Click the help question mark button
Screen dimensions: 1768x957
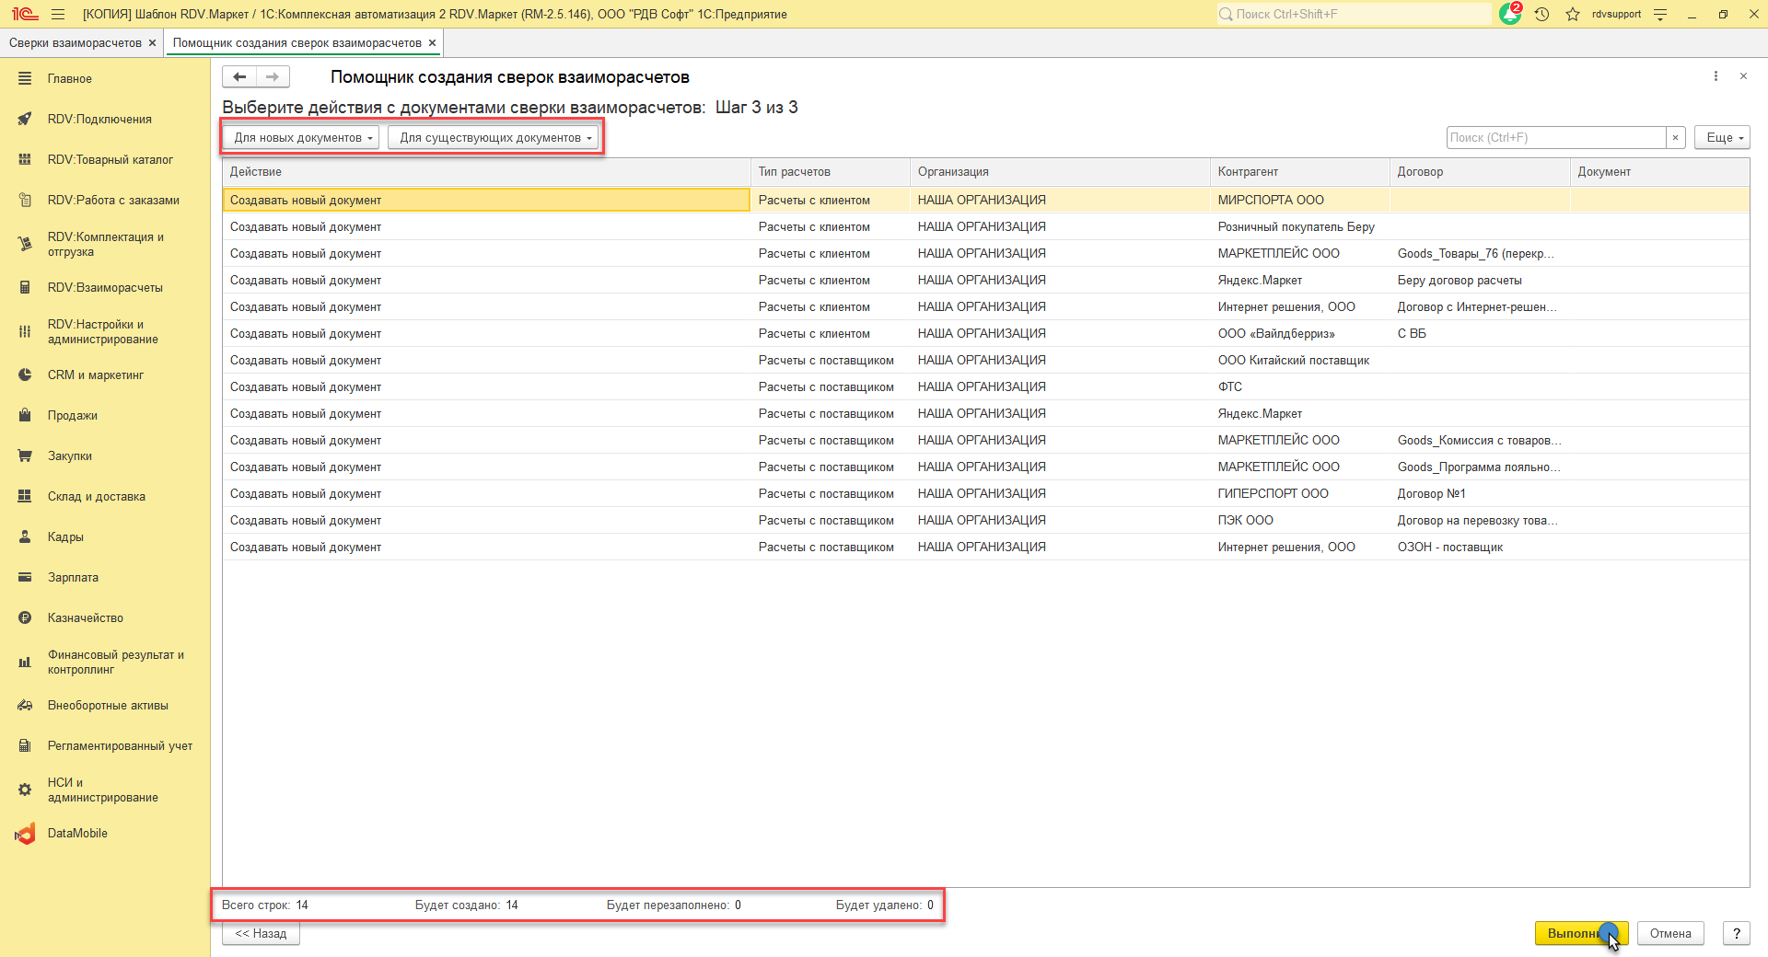(x=1737, y=933)
